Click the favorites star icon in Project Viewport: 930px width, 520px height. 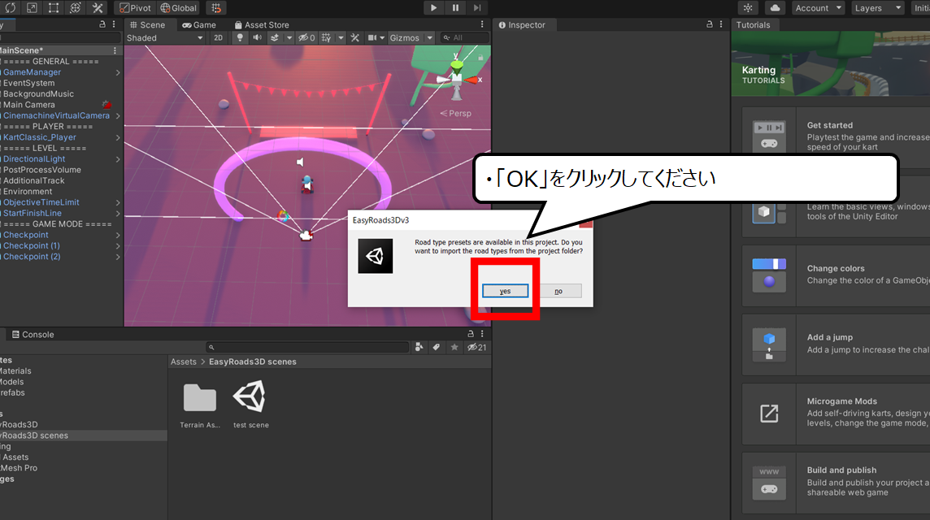[x=454, y=348]
